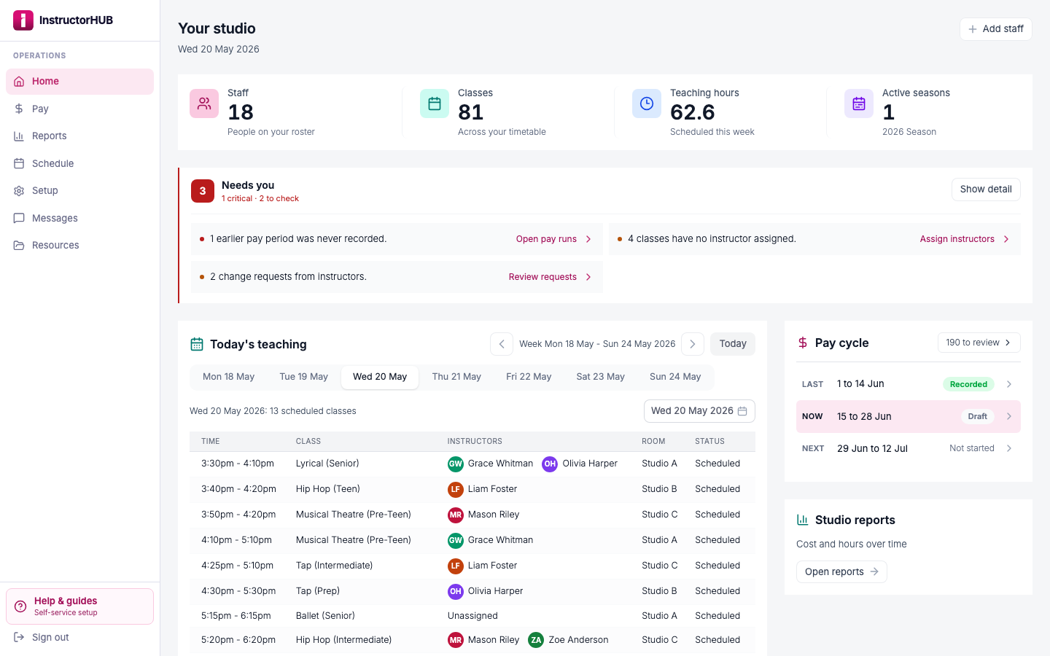Image resolution: width=1050 pixels, height=656 pixels.
Task: Click the InstructorHUB logo icon
Action: coord(23,20)
